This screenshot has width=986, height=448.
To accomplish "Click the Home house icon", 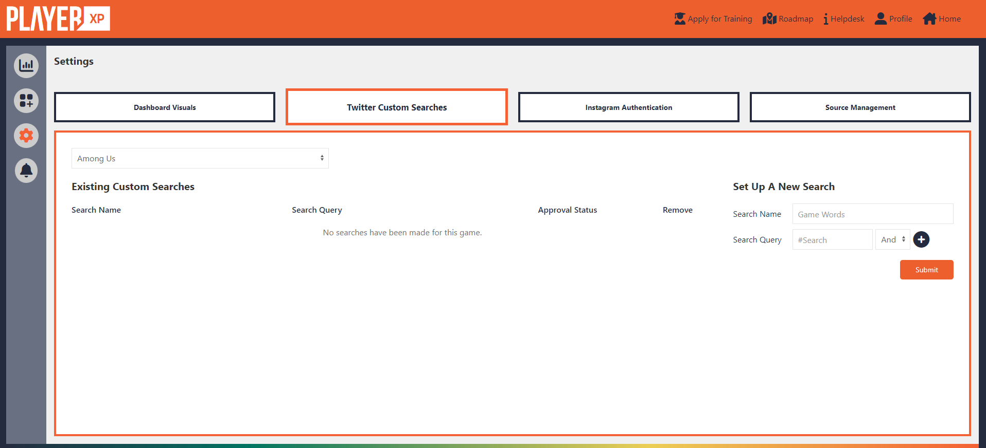I will [x=929, y=18].
